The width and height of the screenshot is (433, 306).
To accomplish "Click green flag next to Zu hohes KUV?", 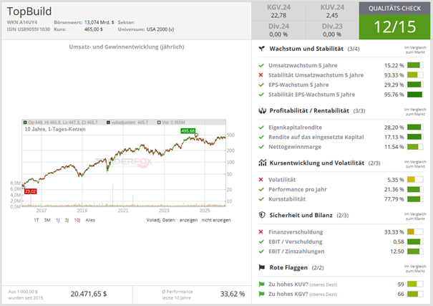I will 261,285.
